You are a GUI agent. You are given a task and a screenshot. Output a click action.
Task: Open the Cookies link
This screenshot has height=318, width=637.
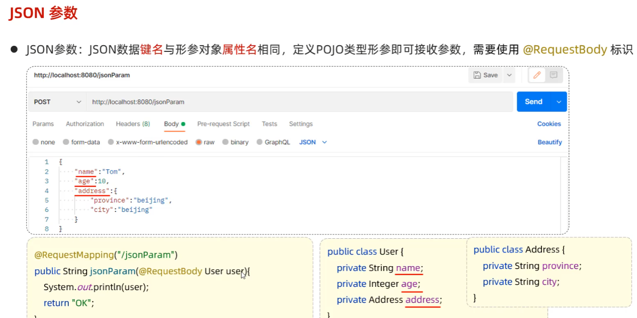point(549,124)
